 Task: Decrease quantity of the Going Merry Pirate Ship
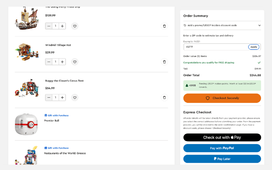pos(49,26)
